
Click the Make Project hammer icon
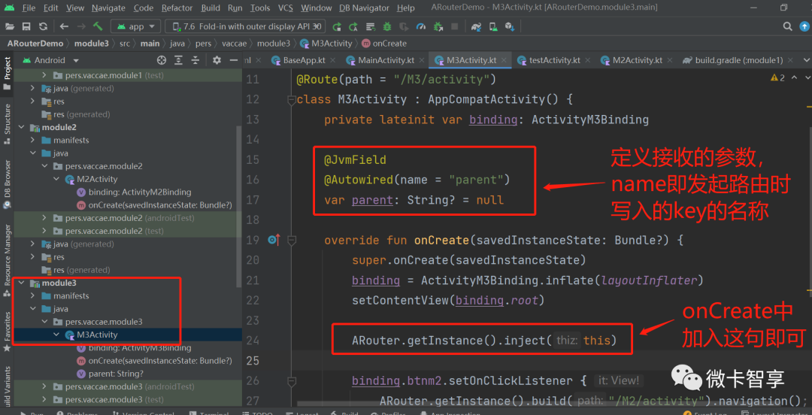[x=98, y=26]
